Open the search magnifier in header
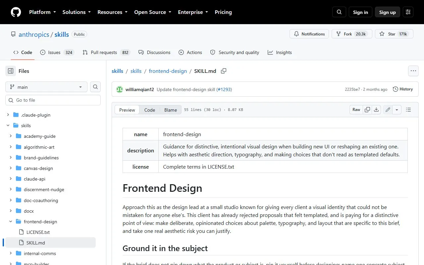This screenshot has width=424, height=265. coord(339,12)
